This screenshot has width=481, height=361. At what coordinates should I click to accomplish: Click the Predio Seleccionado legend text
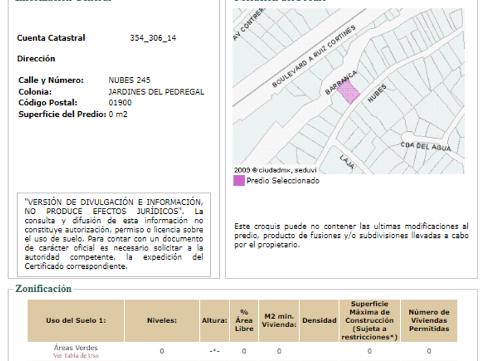pos(283,180)
